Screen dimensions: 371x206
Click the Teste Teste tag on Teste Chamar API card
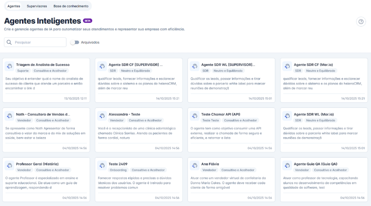[x=210, y=121]
